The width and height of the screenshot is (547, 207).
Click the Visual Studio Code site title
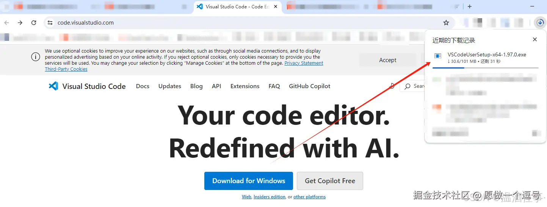[x=94, y=86]
